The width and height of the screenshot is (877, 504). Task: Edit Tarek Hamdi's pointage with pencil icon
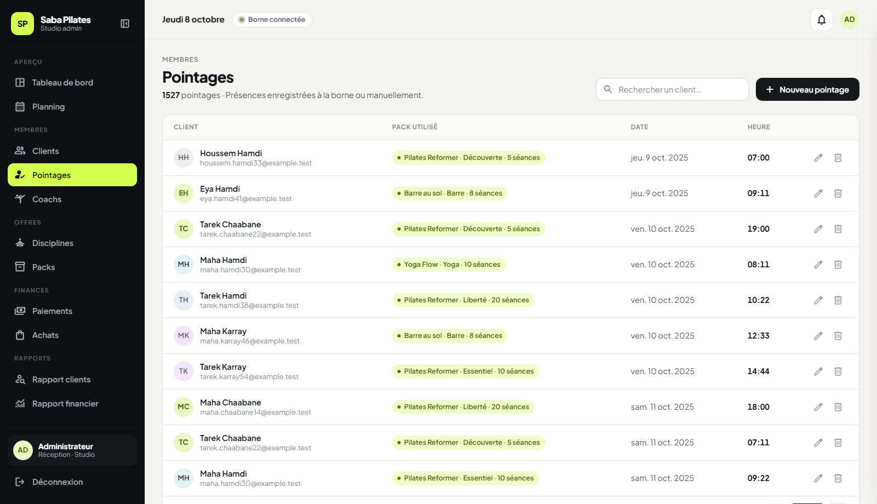pyautogui.click(x=818, y=300)
